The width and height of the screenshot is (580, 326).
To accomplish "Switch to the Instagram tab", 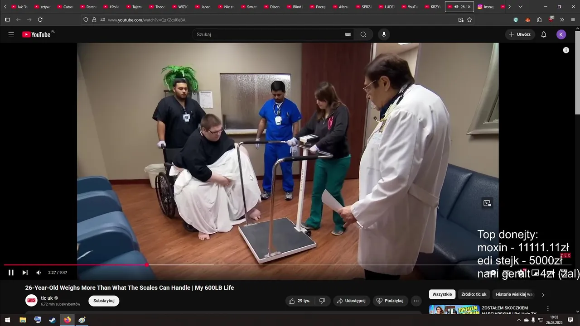I will point(486,7).
